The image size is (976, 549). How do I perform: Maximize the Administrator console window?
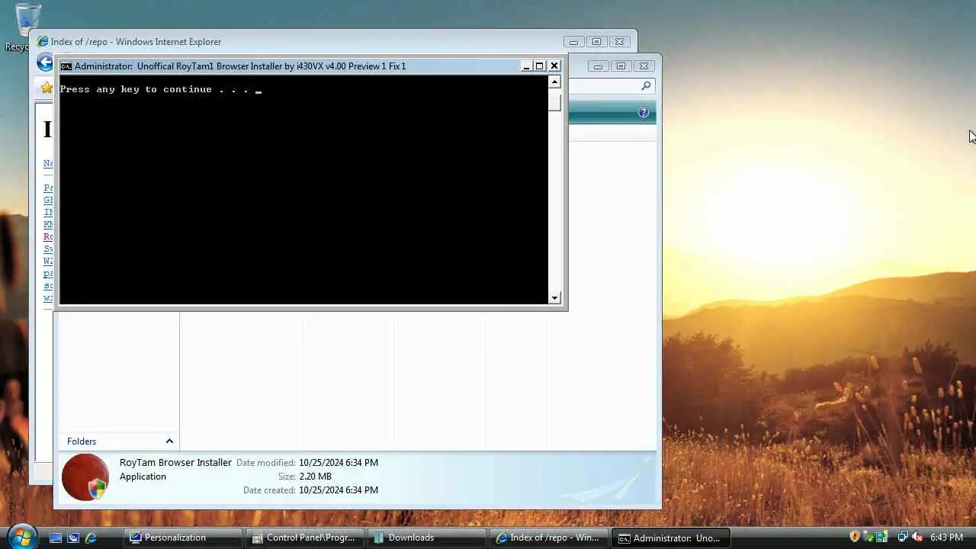[540, 66]
